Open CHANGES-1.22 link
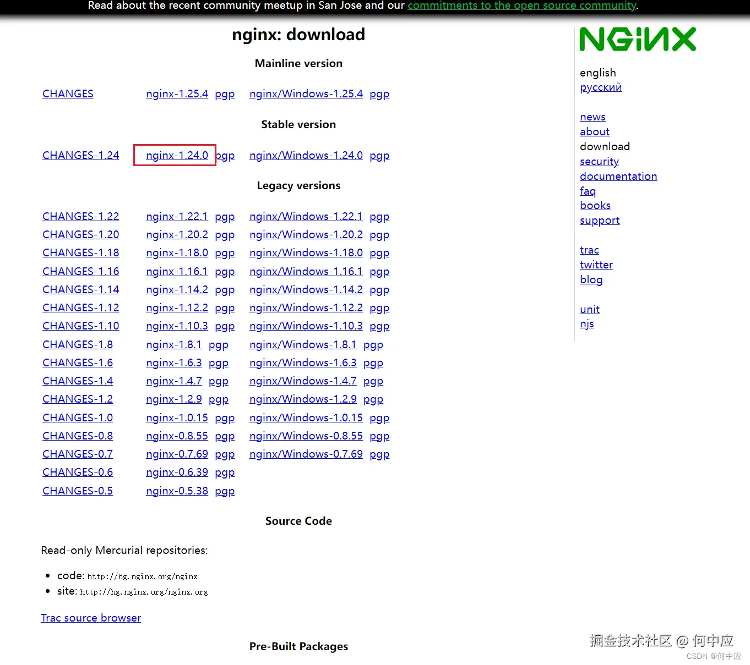Viewport: 750px width, 665px height. pos(81,217)
